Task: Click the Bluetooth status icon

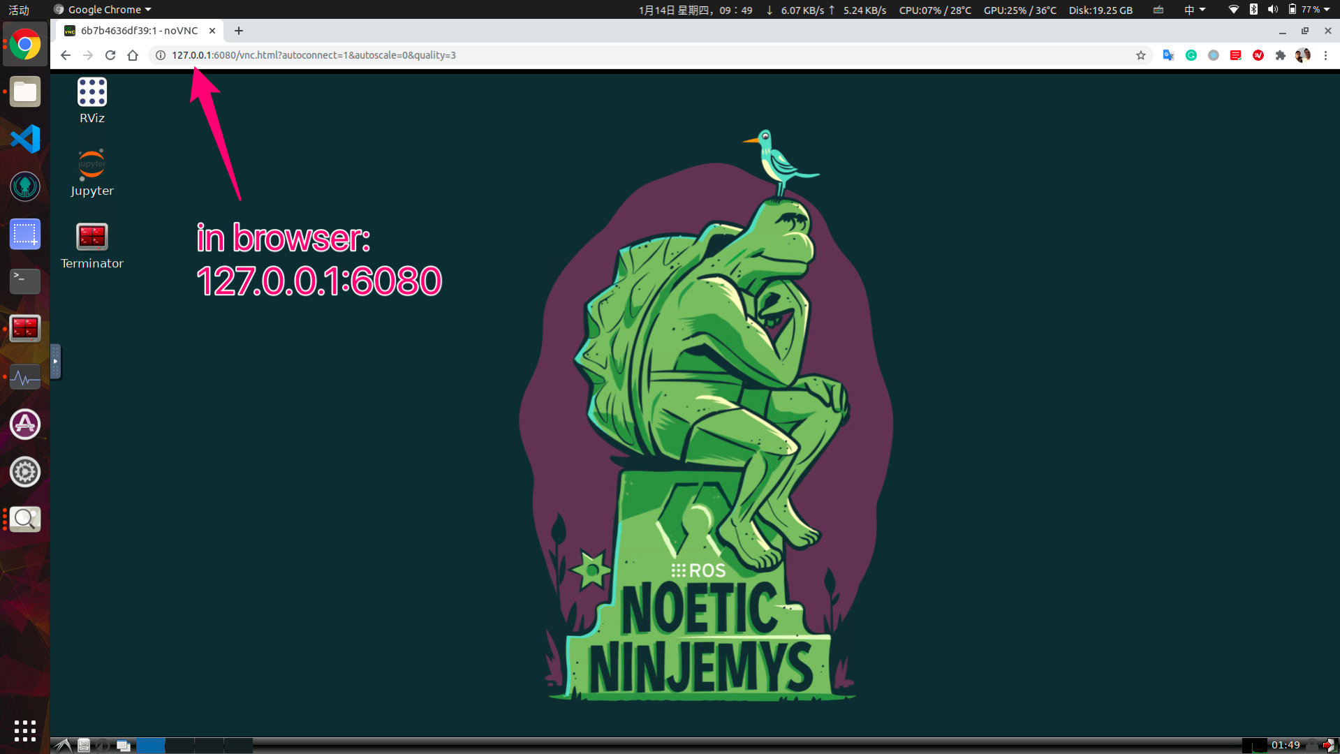Action: tap(1253, 10)
